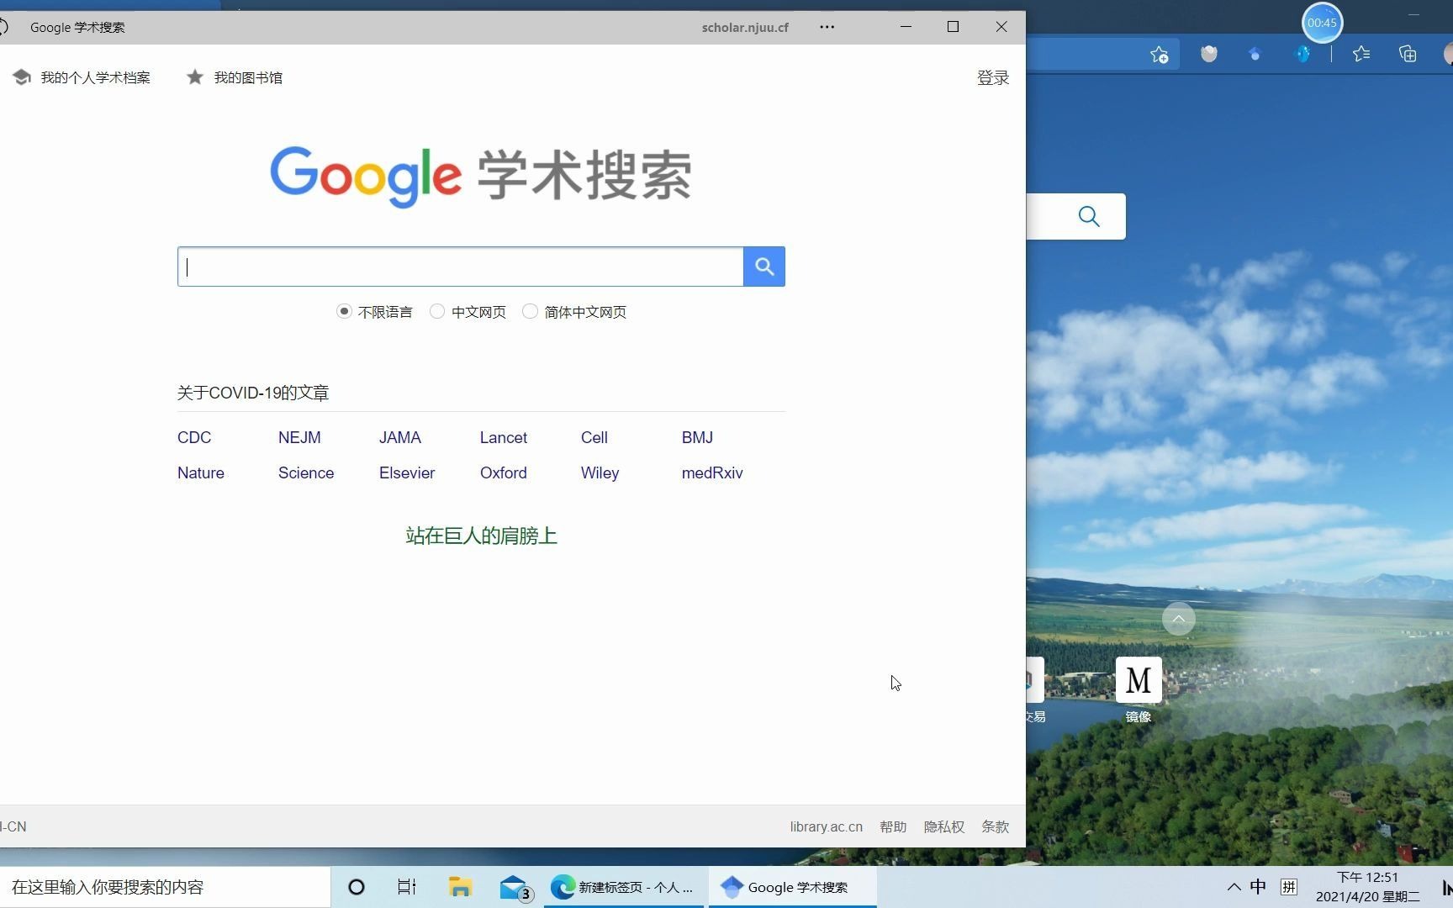Switch to the Edge new tab window in taskbar
The height and width of the screenshot is (908, 1453).
point(625,887)
